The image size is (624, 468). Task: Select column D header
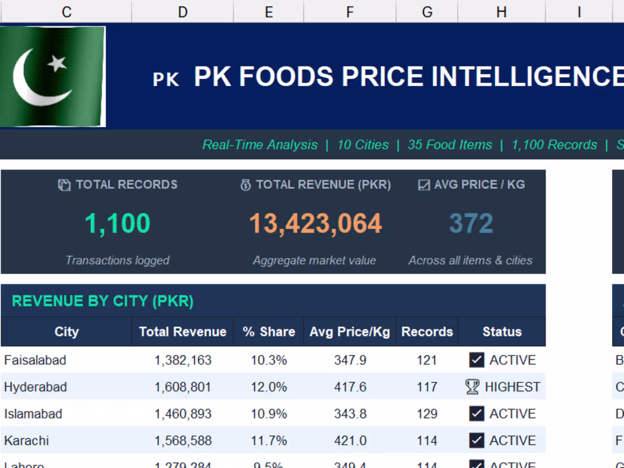click(183, 12)
